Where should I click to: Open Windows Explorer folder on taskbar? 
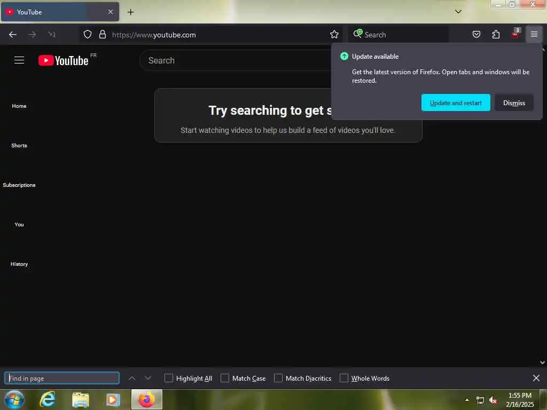click(81, 399)
